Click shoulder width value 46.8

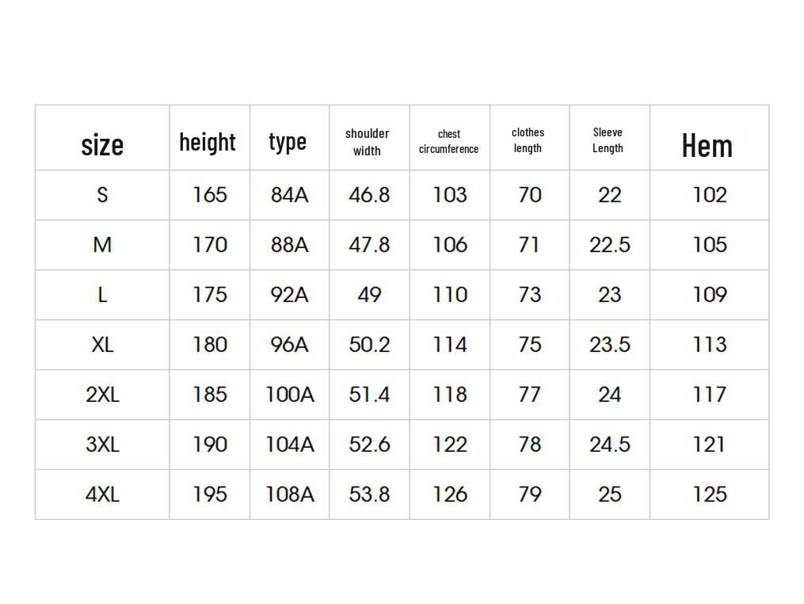click(369, 195)
